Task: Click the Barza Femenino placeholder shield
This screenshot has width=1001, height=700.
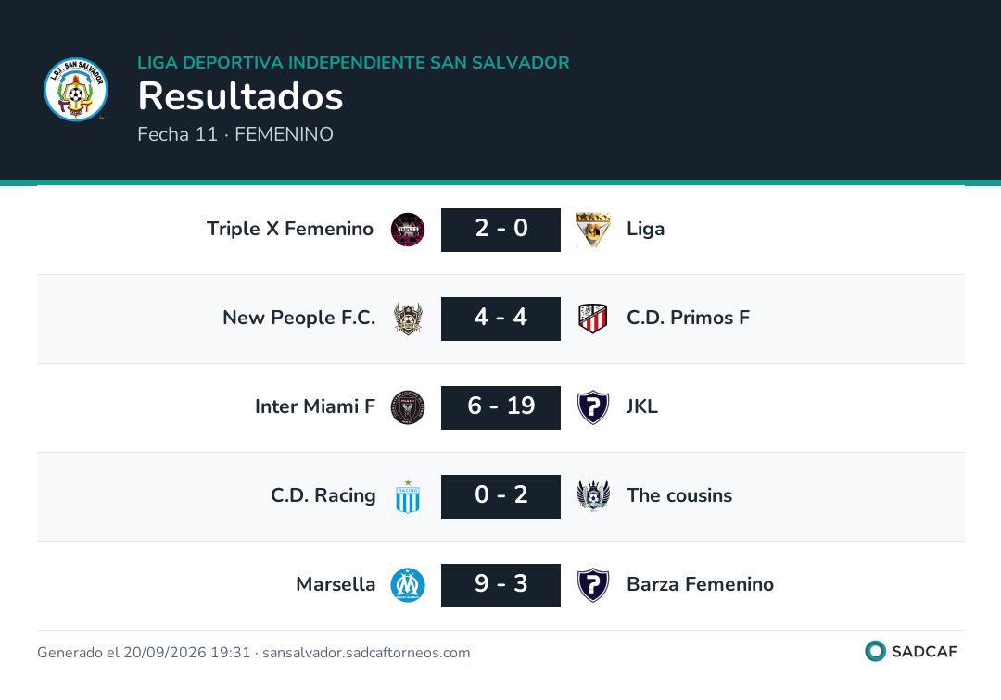Action: [593, 585]
